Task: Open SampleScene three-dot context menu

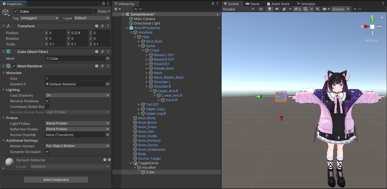Action: (218, 14)
